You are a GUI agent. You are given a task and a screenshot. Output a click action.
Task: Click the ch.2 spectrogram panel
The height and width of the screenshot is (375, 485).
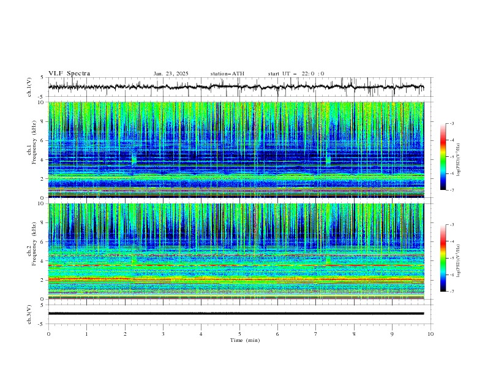236,251
